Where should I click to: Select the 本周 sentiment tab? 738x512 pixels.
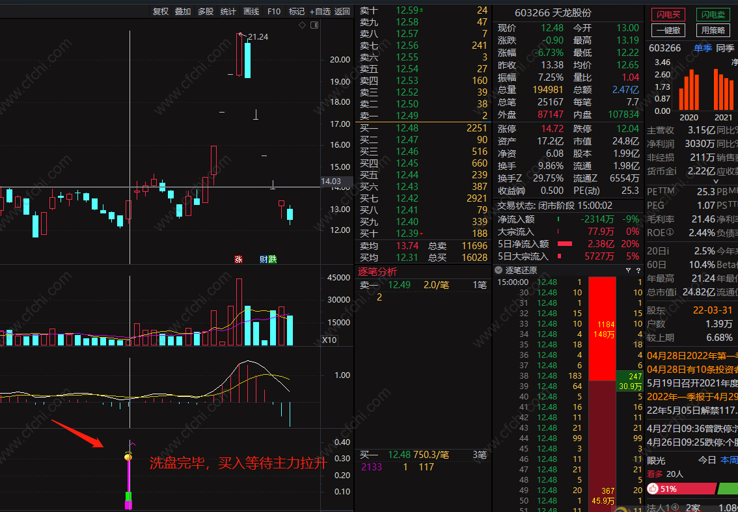[729, 460]
